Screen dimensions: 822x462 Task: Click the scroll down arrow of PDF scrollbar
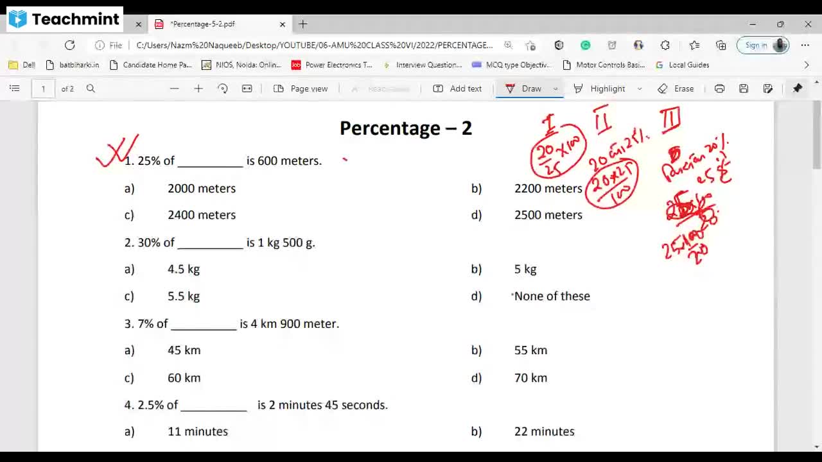[817, 447]
